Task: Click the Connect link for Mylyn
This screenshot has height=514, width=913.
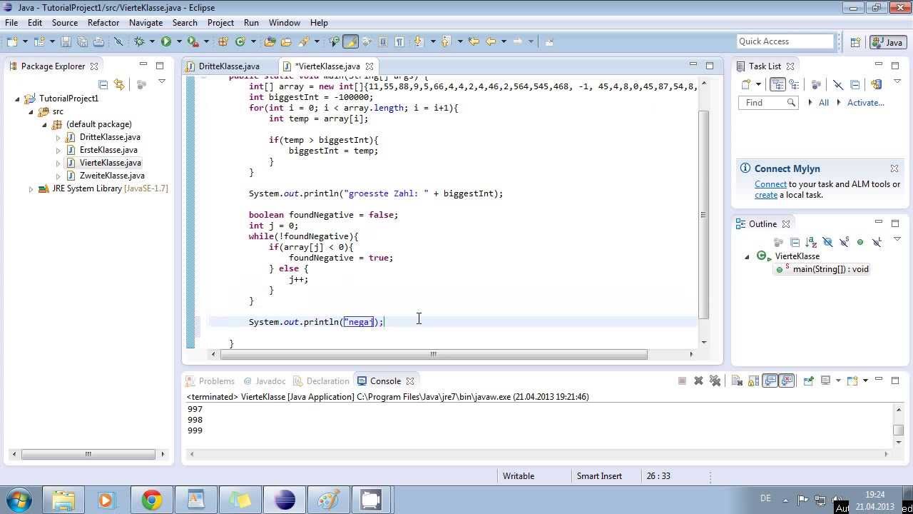Action: pyautogui.click(x=770, y=184)
